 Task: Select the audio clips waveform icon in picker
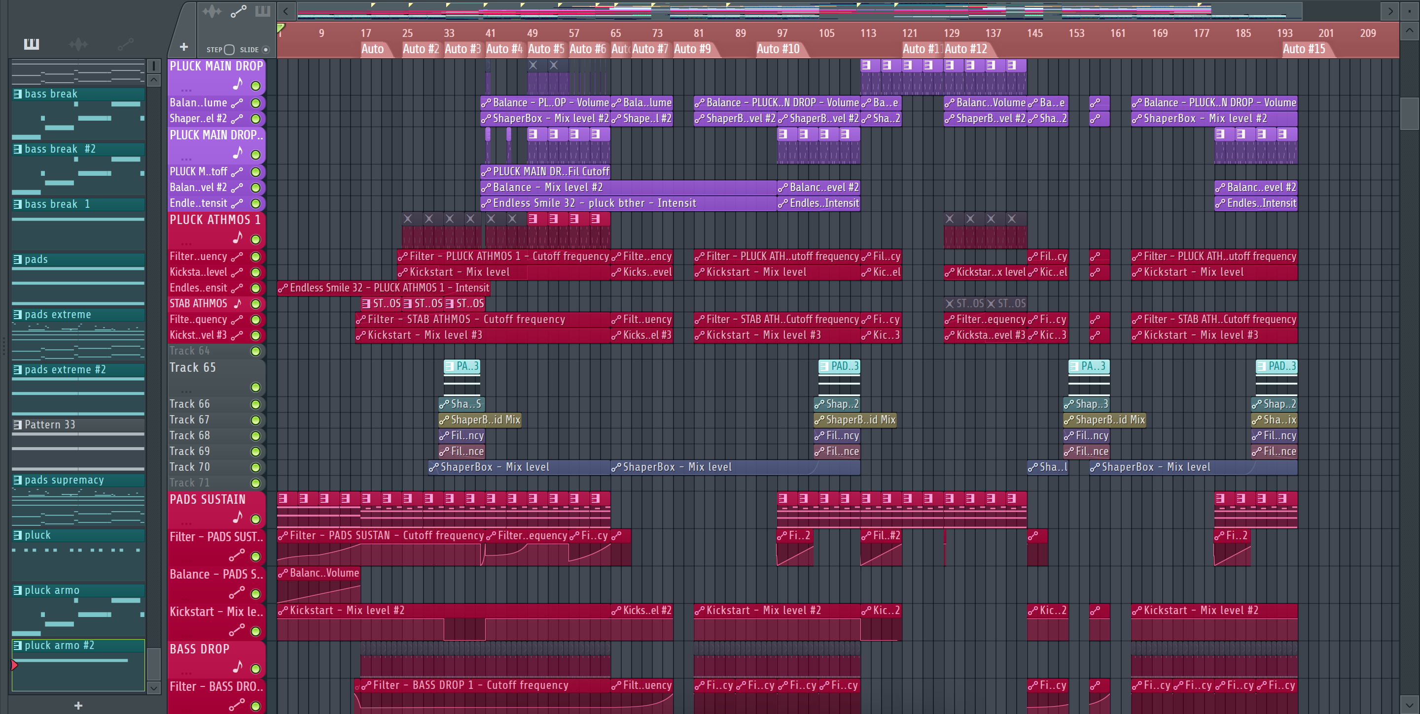pos(78,44)
